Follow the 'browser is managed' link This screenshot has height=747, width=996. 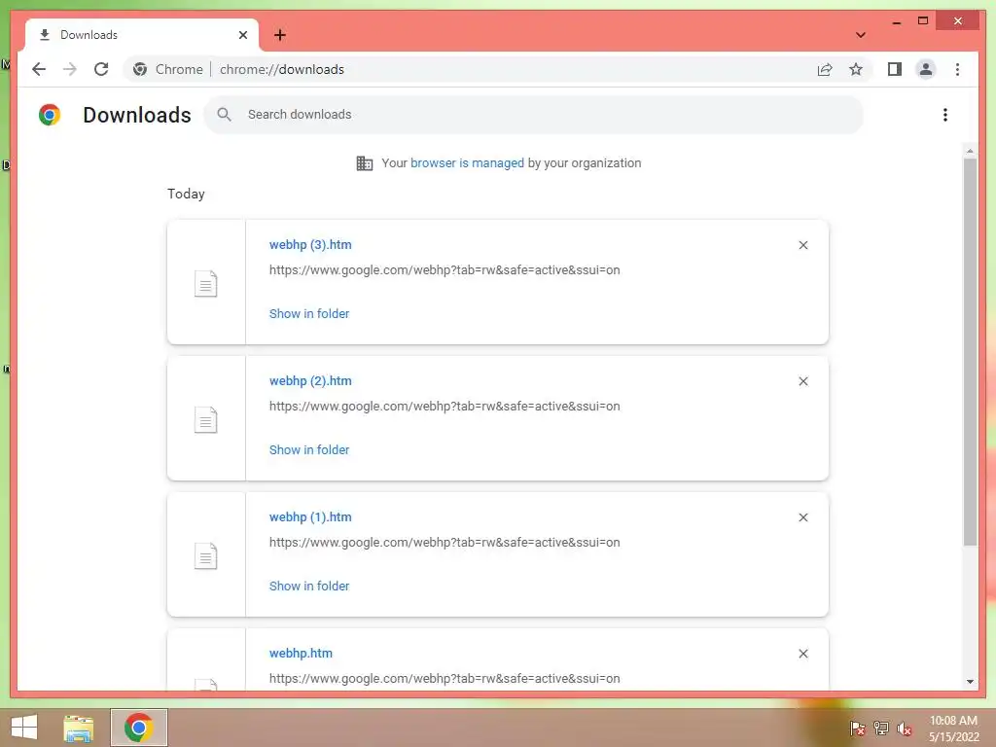(x=467, y=163)
